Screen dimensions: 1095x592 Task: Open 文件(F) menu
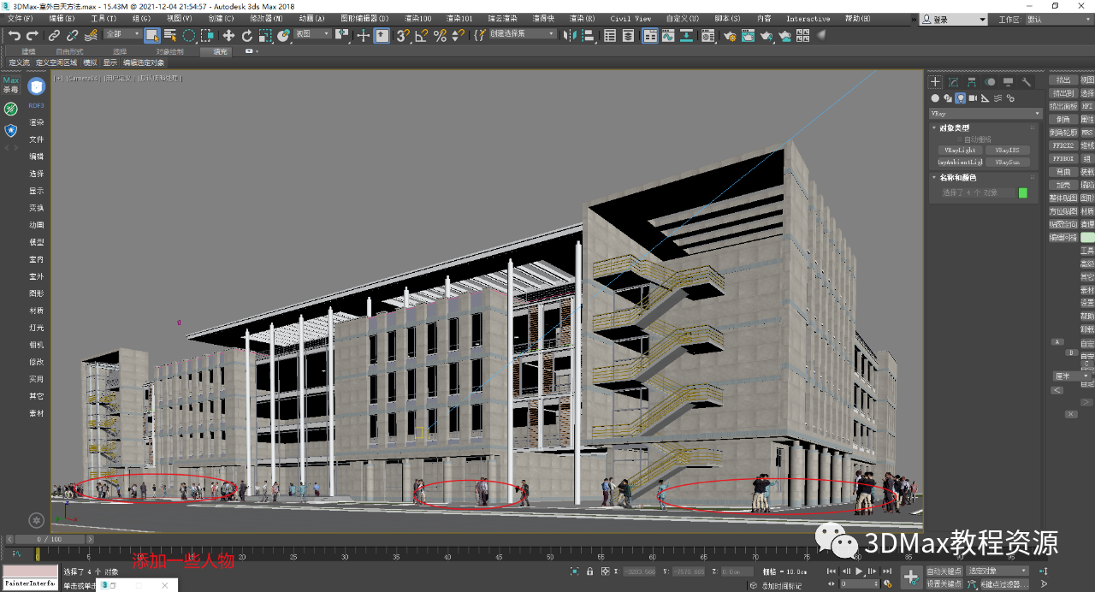(22, 18)
